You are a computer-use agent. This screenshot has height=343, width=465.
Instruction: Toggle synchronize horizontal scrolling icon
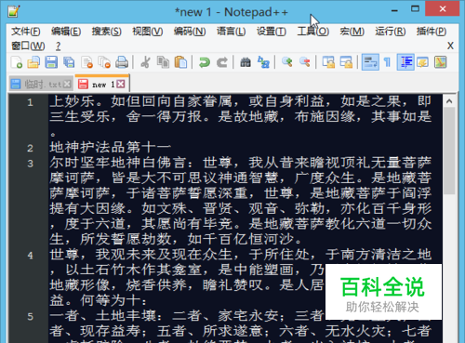(x=346, y=62)
